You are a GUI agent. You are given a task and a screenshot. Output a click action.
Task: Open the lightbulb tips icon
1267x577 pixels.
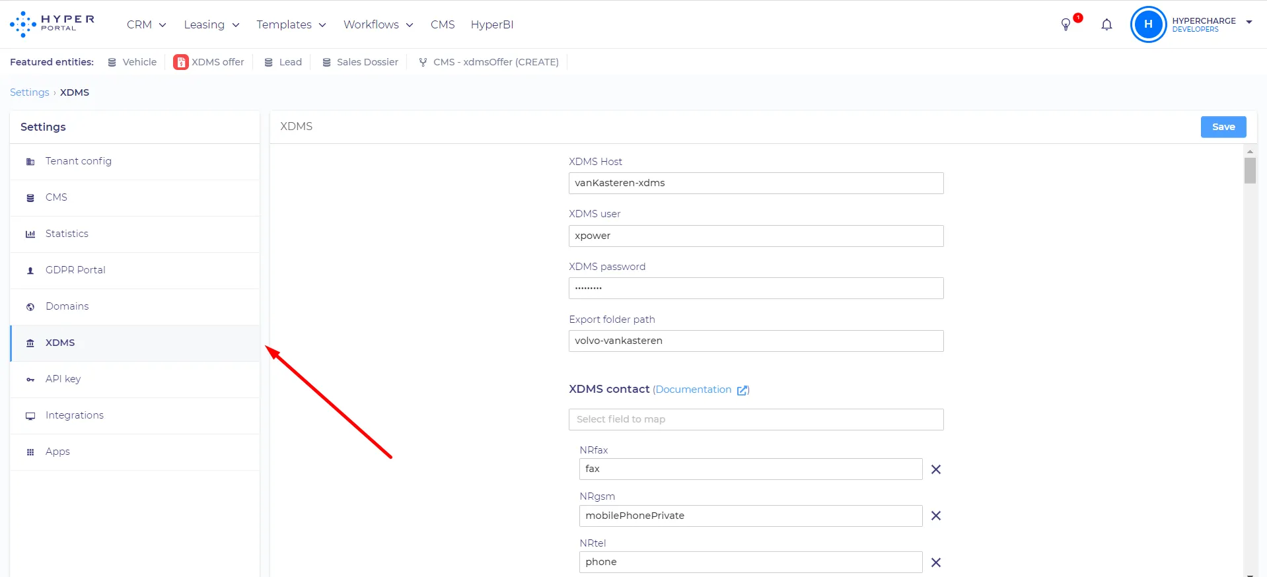pyautogui.click(x=1066, y=24)
